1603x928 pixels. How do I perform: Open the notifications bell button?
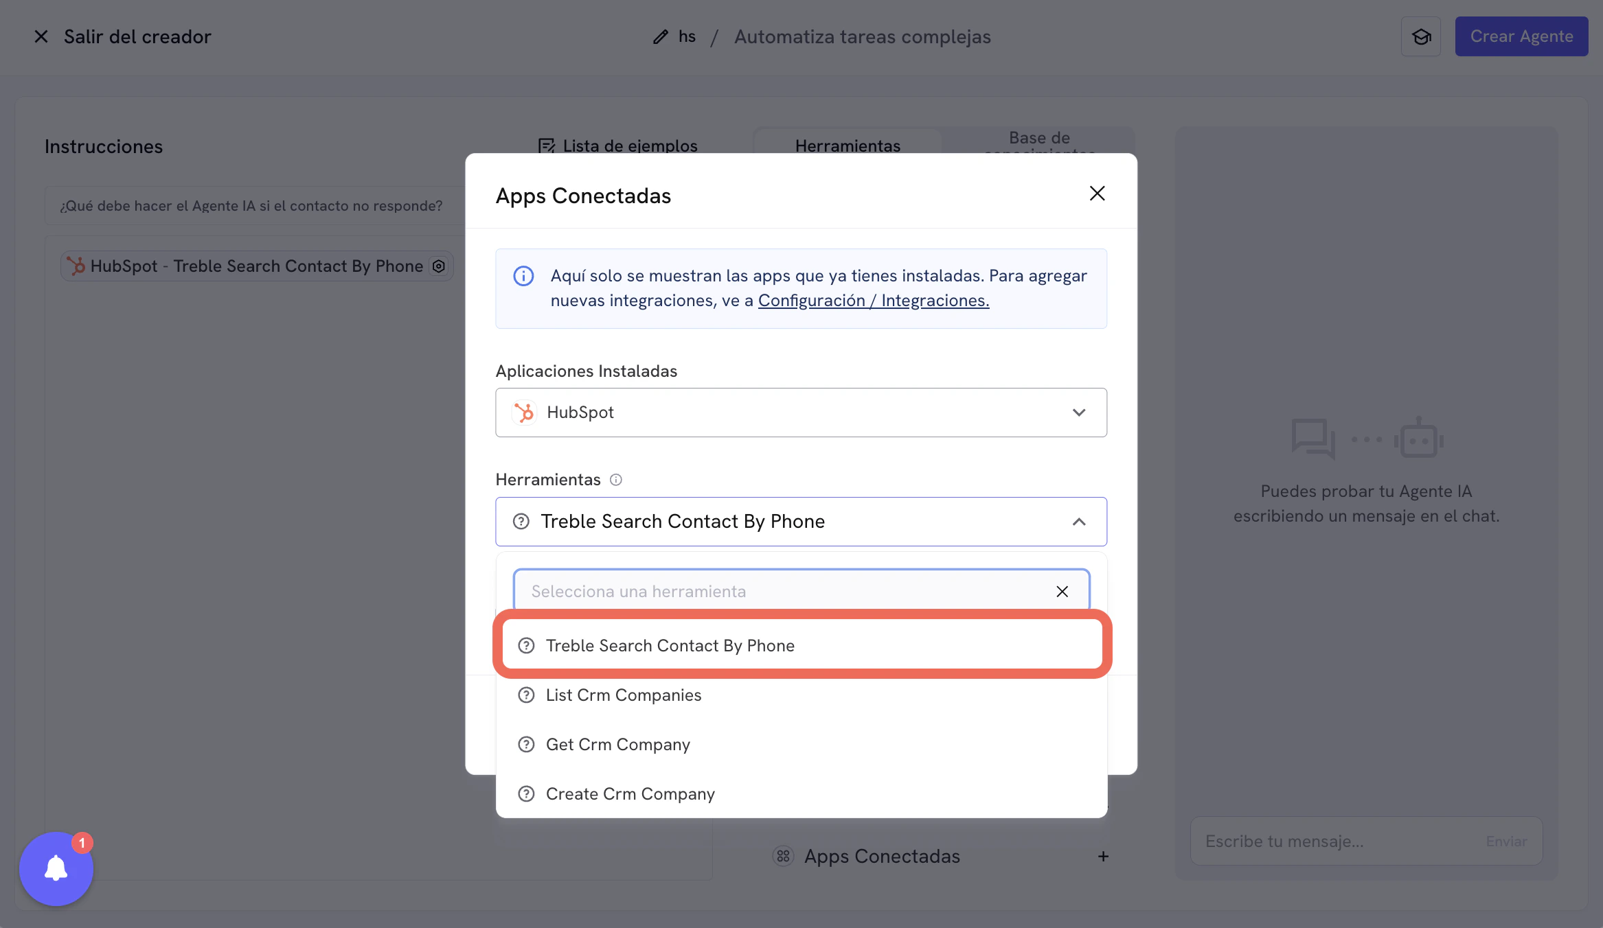point(56,869)
